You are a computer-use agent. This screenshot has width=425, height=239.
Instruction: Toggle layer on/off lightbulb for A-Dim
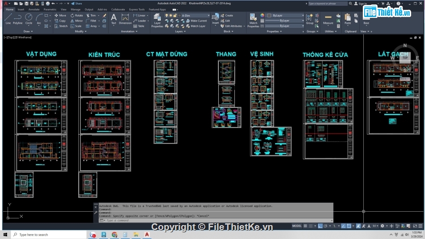(x=167, y=16)
